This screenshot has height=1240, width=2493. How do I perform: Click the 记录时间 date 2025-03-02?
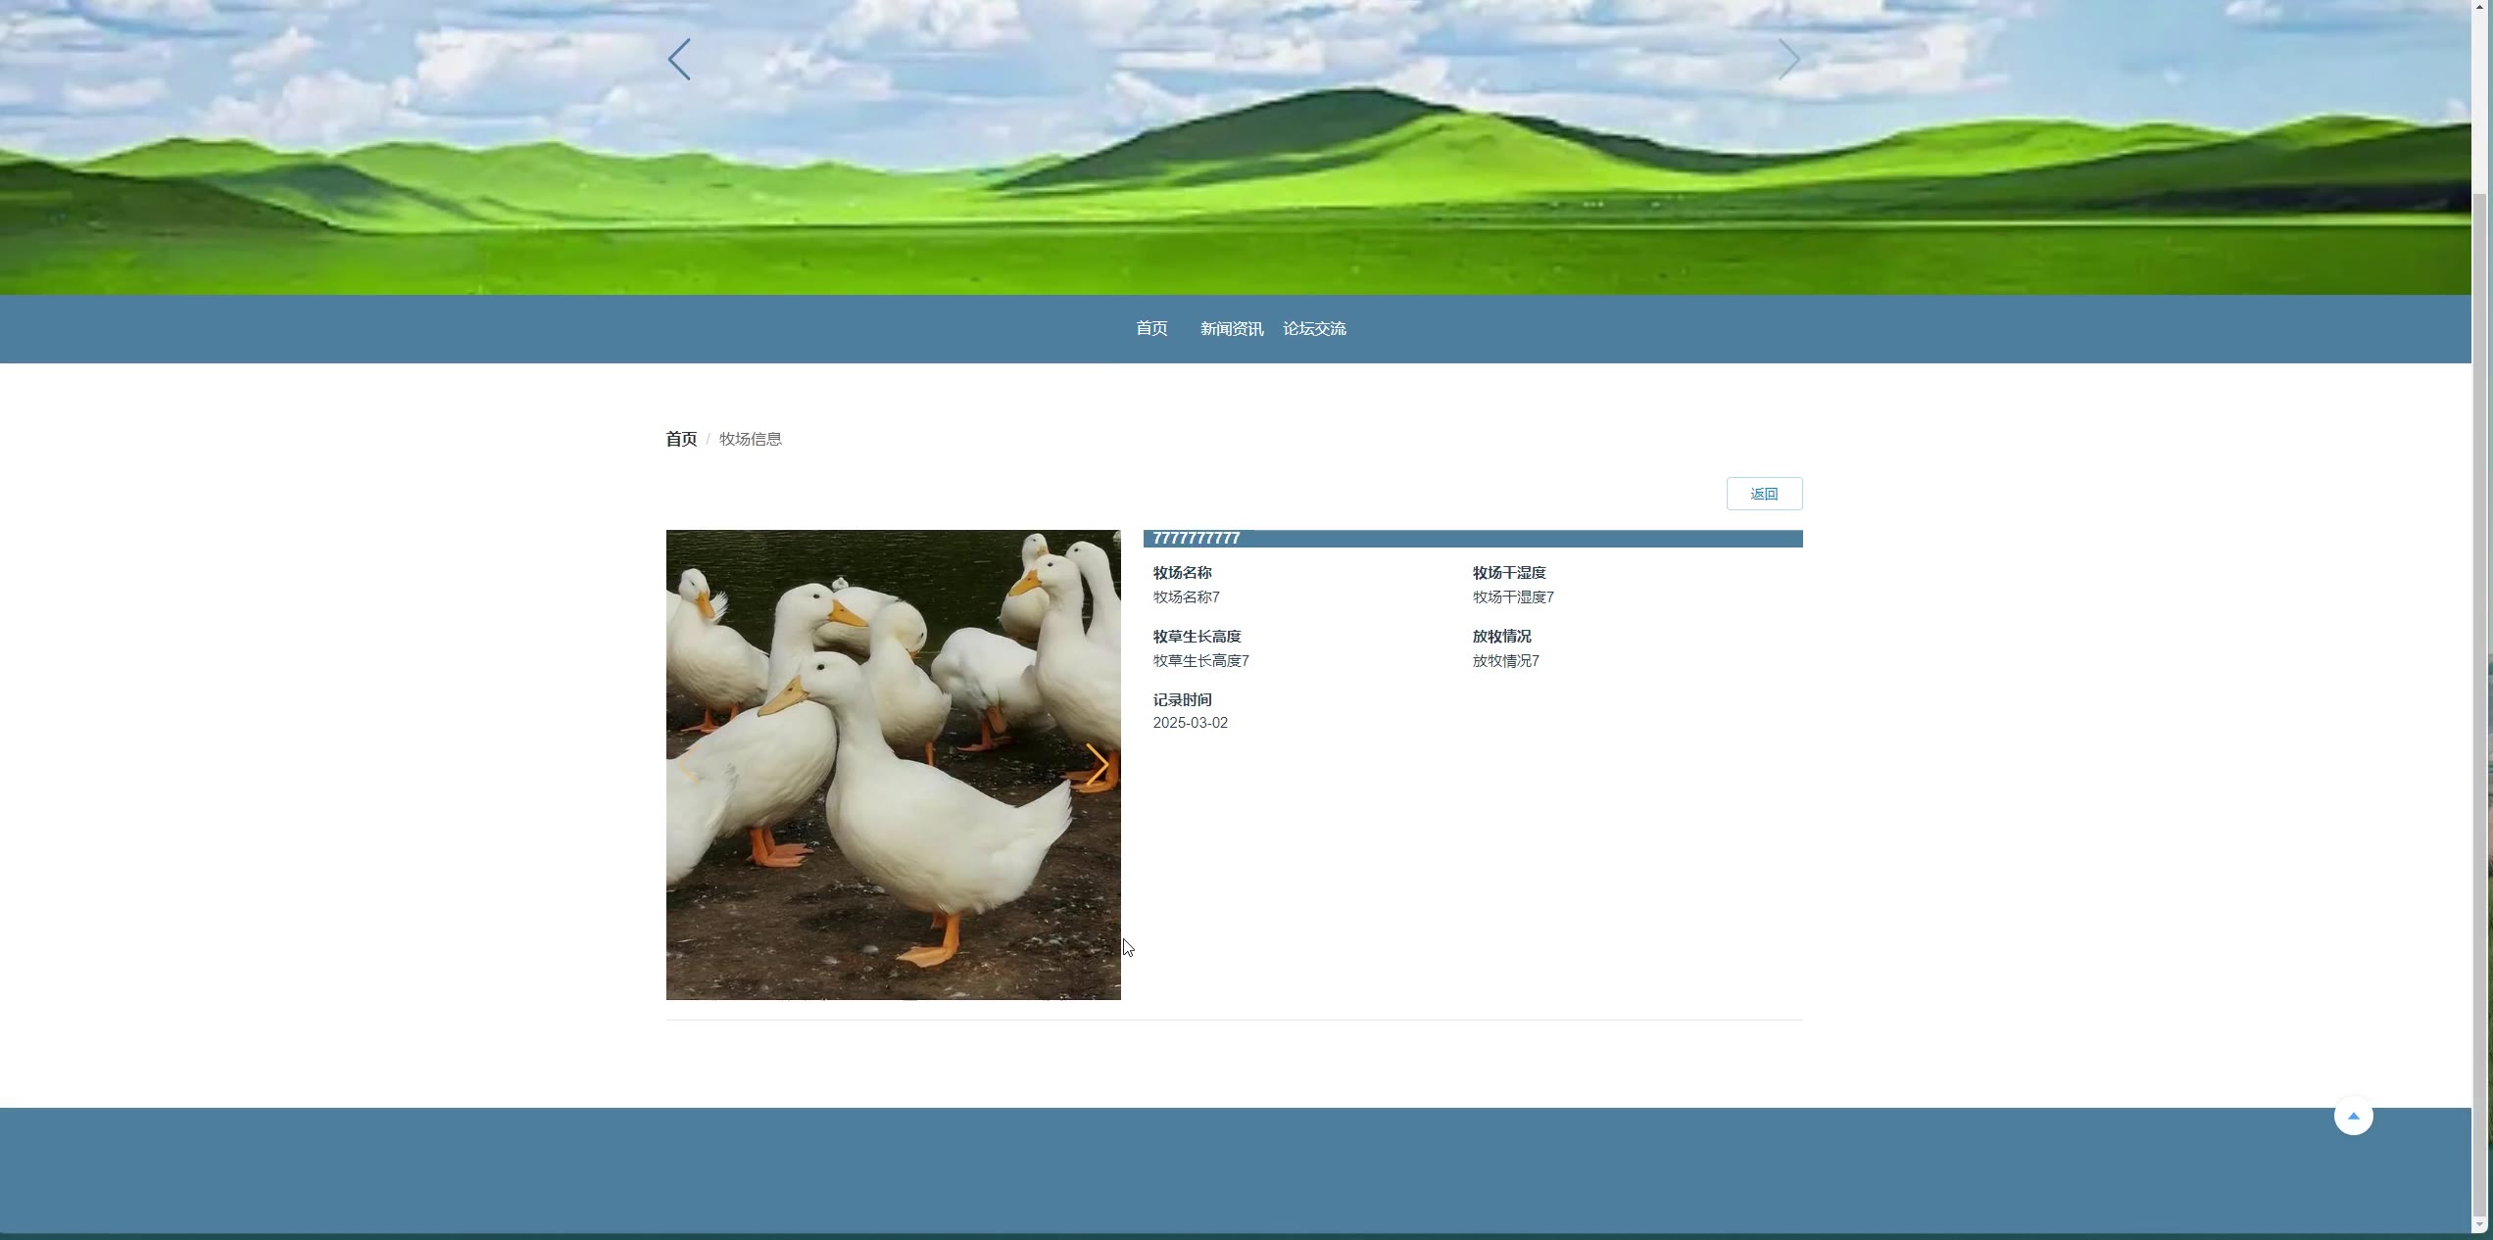(x=1190, y=723)
